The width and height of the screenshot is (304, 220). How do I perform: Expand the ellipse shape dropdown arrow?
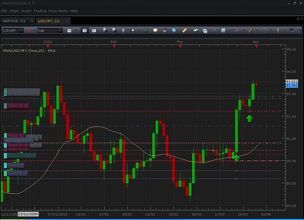(x=271, y=31)
